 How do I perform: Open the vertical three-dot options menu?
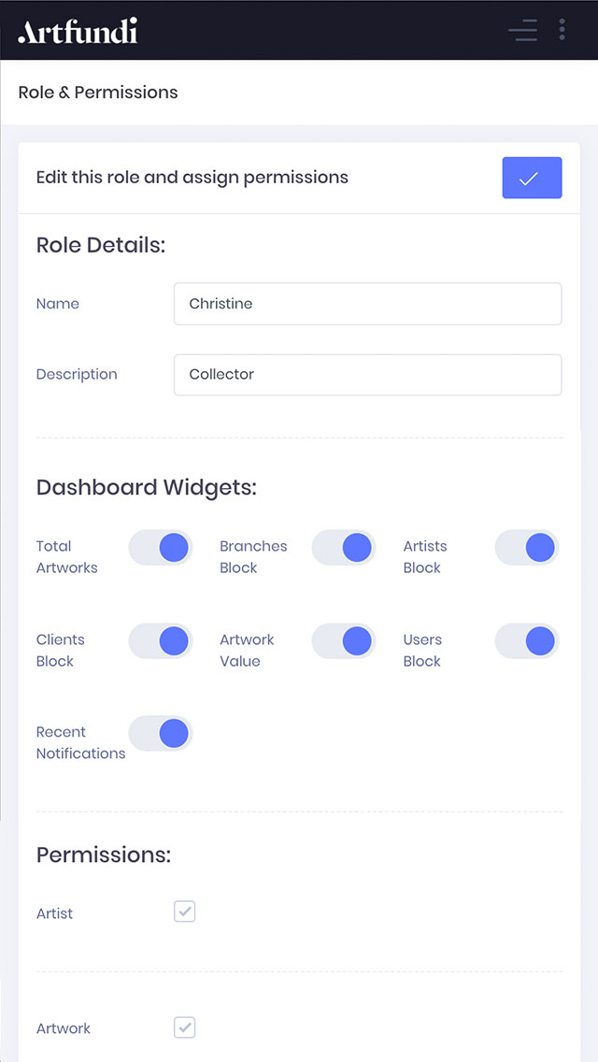click(562, 30)
